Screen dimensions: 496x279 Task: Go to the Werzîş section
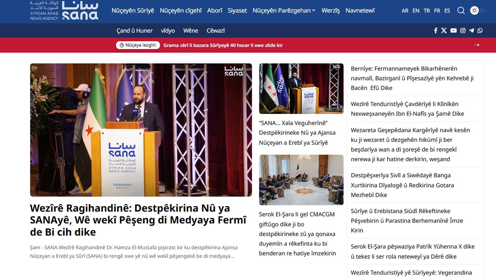331,10
